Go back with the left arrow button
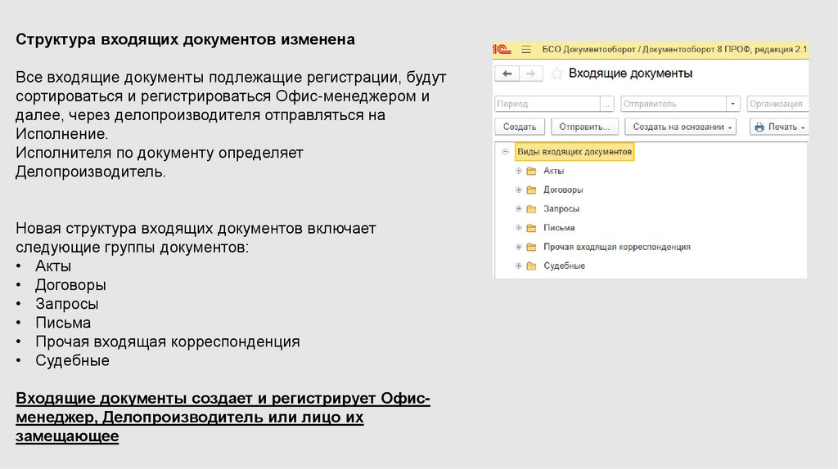The image size is (838, 469). tap(507, 74)
